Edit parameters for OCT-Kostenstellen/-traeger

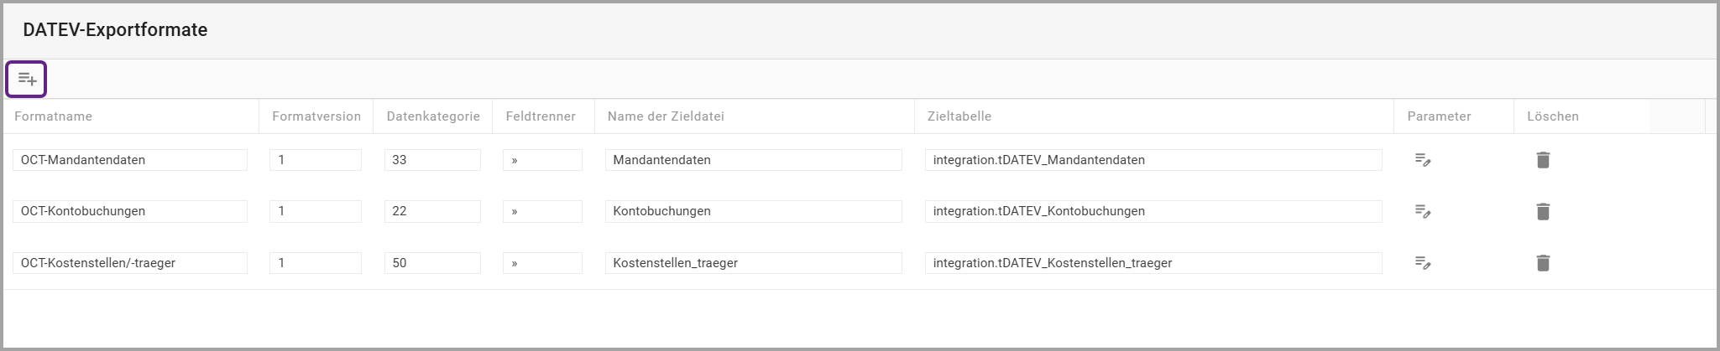click(1423, 263)
